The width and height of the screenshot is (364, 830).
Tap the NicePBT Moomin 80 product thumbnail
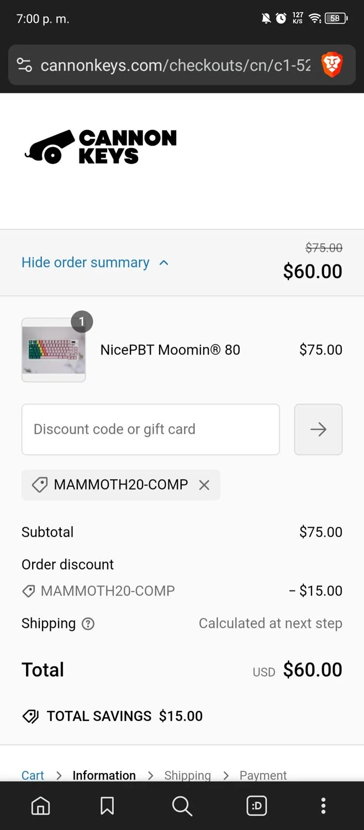[x=54, y=350]
